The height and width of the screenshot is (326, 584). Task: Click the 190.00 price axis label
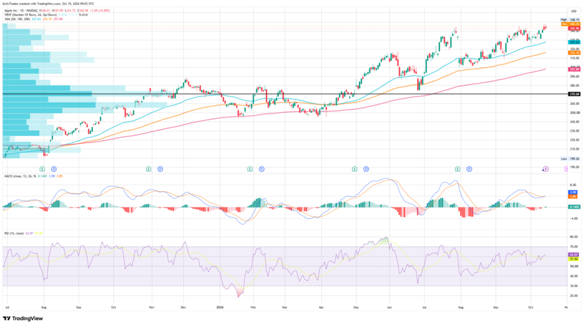(x=574, y=167)
